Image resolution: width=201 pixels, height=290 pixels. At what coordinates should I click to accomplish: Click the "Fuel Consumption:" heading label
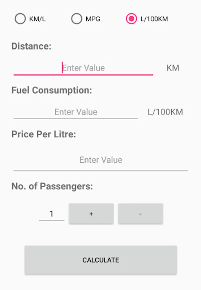[52, 90]
